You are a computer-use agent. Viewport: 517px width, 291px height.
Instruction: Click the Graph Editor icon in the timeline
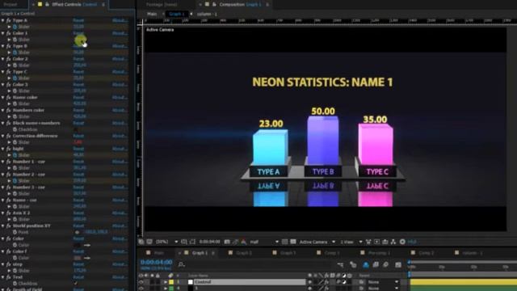pos(398,264)
